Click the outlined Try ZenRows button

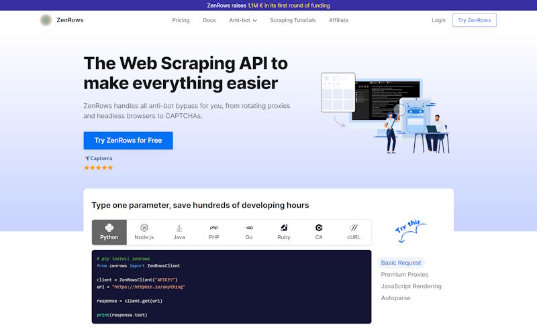475,20
